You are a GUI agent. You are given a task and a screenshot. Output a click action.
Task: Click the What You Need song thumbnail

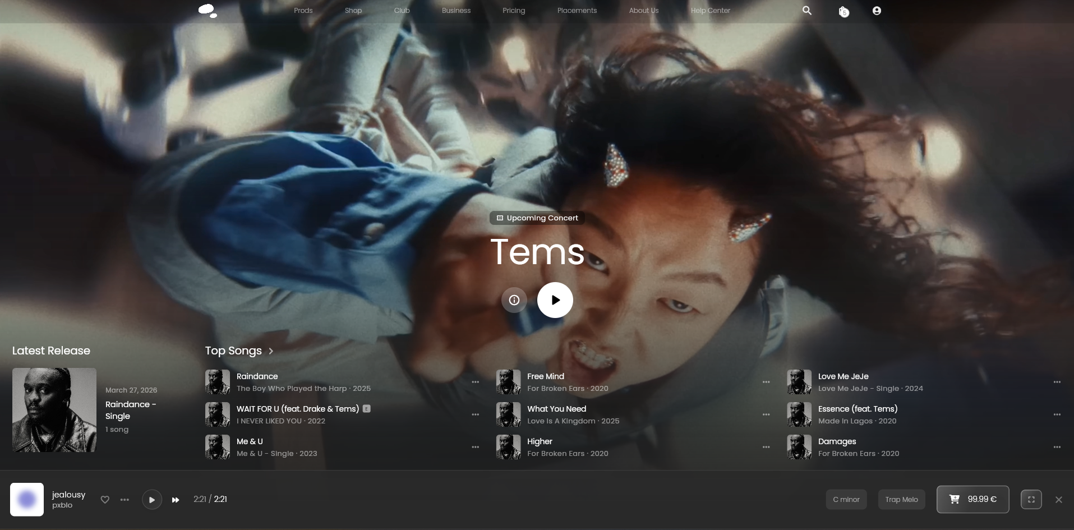[x=509, y=414]
